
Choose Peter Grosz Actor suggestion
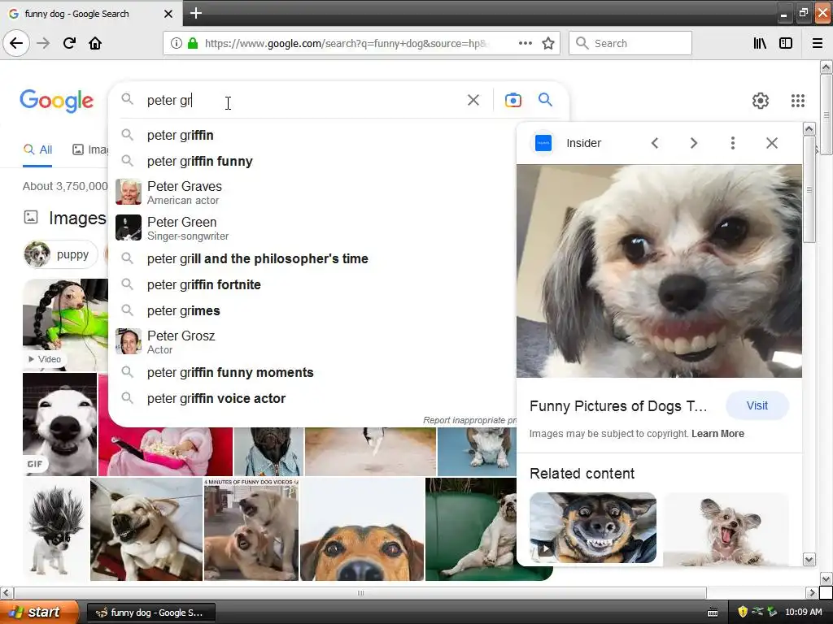tap(313, 341)
